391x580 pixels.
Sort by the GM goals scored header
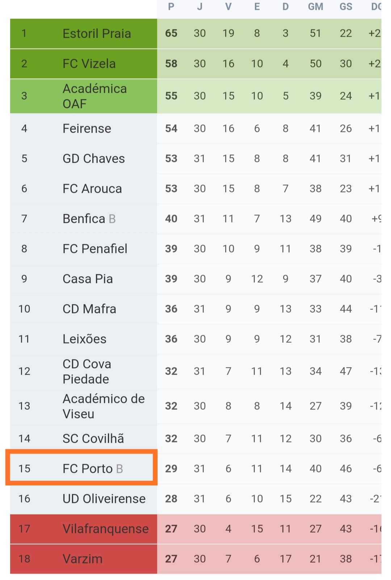click(315, 7)
